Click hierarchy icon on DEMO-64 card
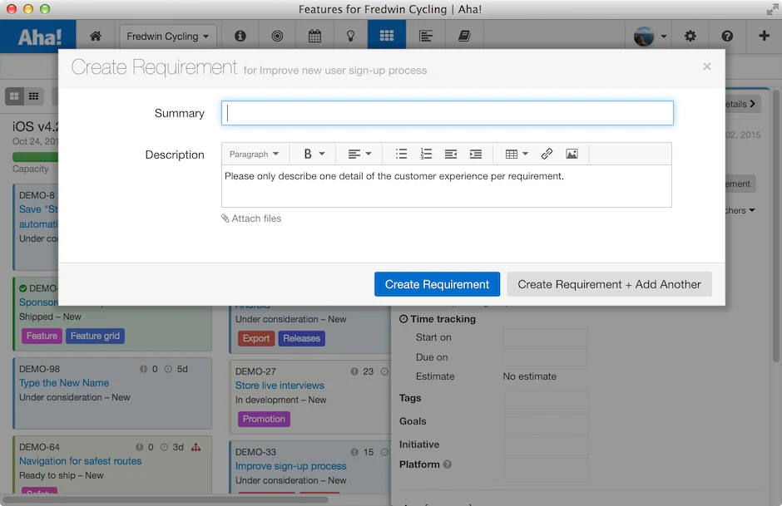 [196, 447]
